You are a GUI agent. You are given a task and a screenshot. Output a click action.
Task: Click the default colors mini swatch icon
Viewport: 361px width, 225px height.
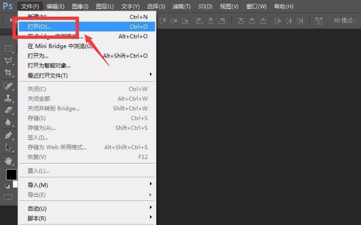7,186
